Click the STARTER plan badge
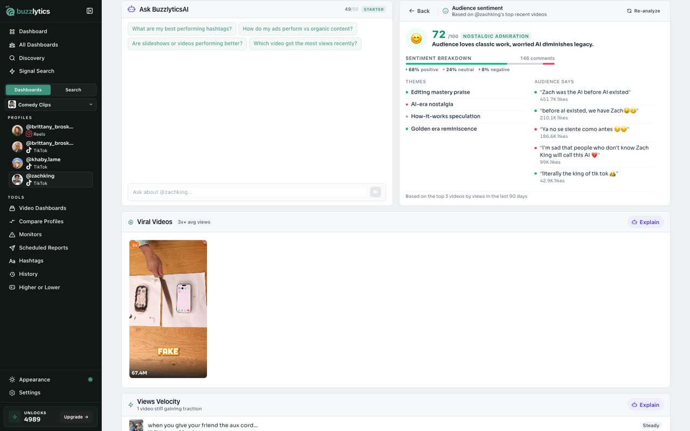Viewport: 690px width, 431px height. (x=374, y=9)
